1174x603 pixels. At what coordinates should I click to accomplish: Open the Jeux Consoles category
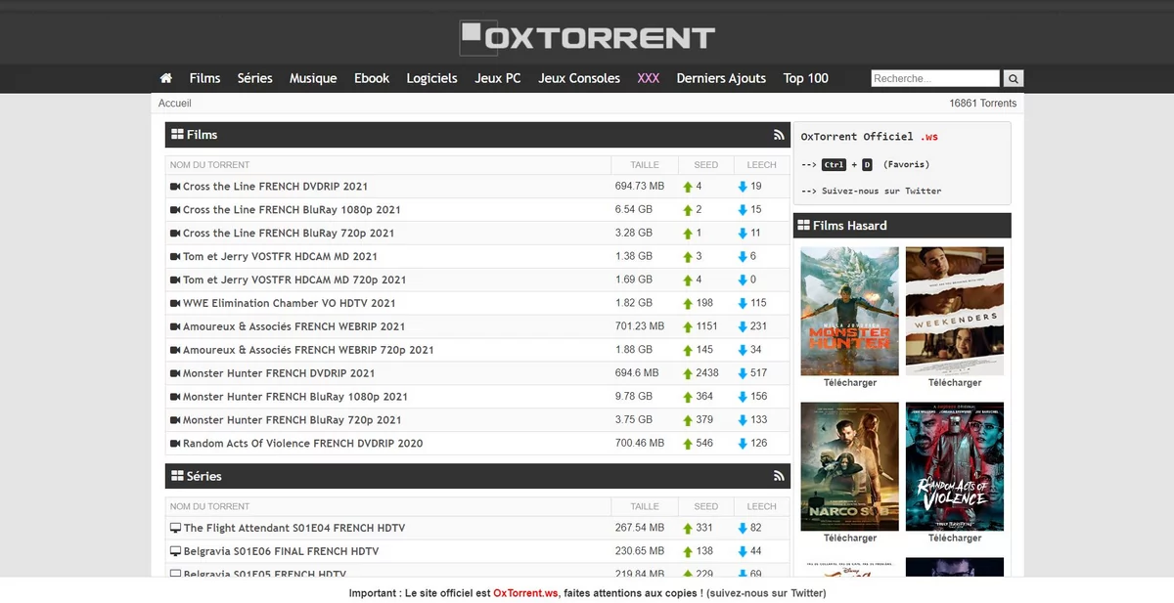pyautogui.click(x=579, y=78)
